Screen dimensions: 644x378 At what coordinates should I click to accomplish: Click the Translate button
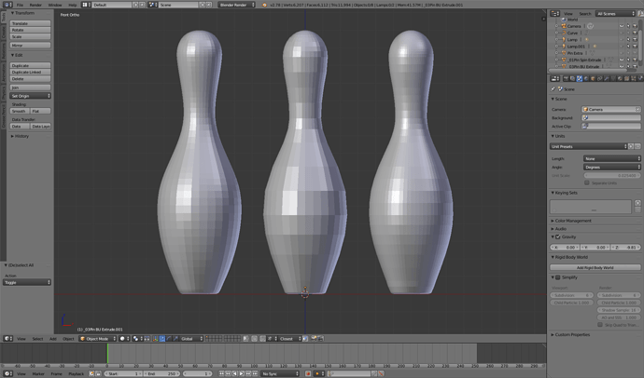pos(31,23)
